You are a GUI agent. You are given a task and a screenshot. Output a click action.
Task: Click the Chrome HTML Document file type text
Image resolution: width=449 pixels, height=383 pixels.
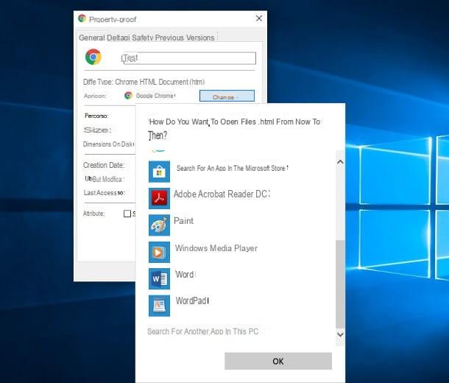tap(160, 82)
